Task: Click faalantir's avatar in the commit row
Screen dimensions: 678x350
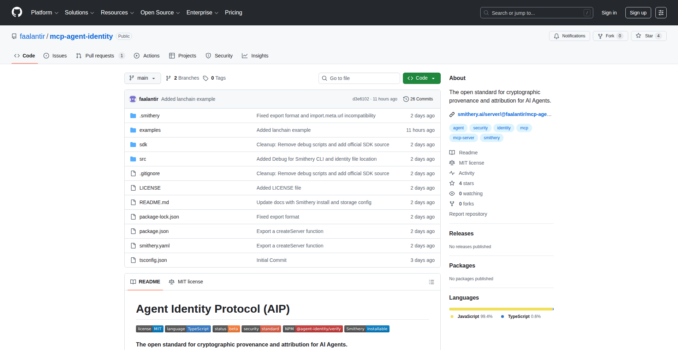Action: (x=133, y=99)
